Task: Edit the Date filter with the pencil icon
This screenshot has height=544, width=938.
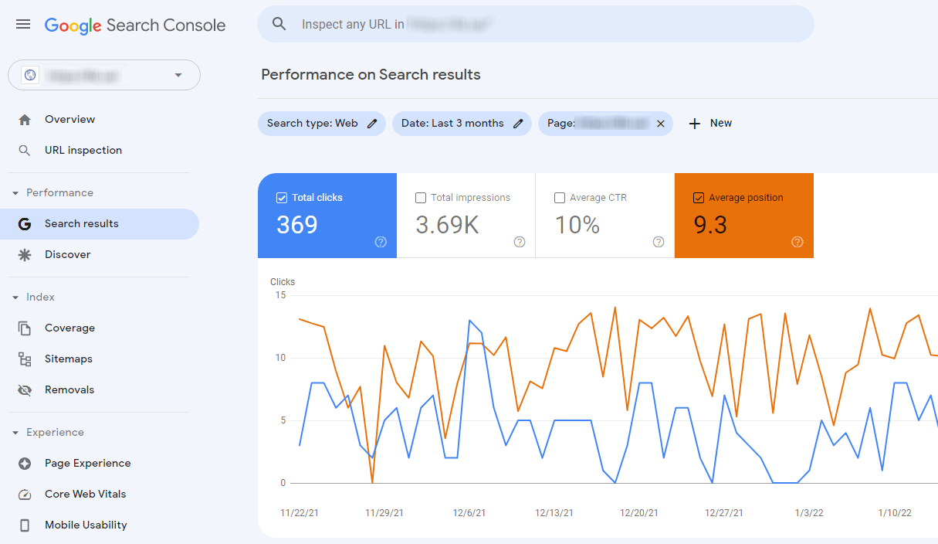Action: (518, 124)
